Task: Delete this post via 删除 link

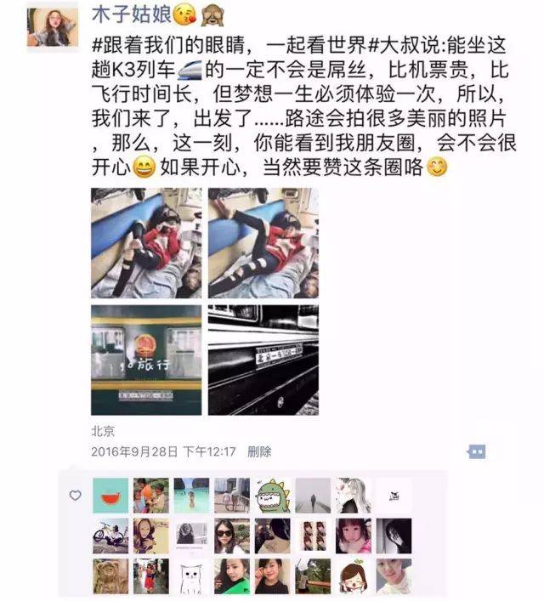Action: pyautogui.click(x=259, y=451)
